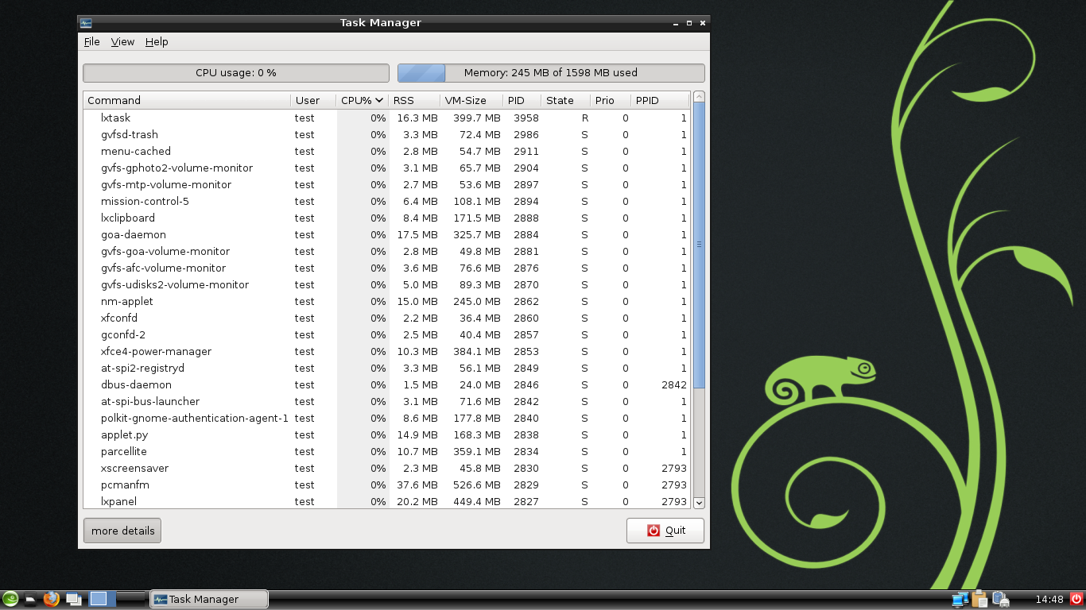Image resolution: width=1086 pixels, height=610 pixels.
Task: Launch the file manager from the panel
Action: click(31, 599)
